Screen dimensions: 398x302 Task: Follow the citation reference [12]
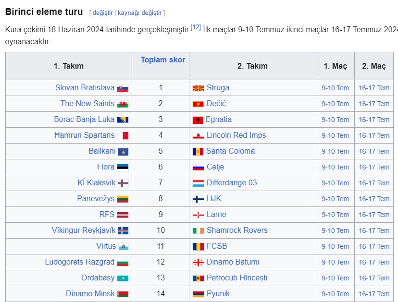(x=196, y=27)
